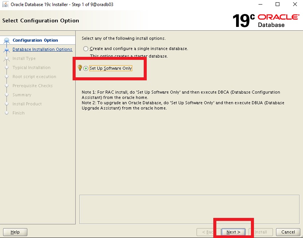Click the Configuration Option step marker icon
The height and width of the screenshot is (238, 303).
point(7,41)
